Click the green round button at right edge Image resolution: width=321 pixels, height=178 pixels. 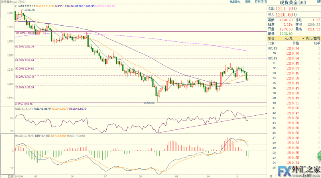[x=319, y=155]
